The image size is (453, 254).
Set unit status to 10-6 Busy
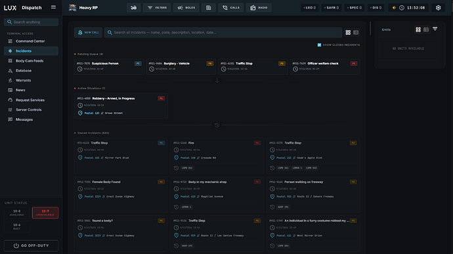(17, 226)
